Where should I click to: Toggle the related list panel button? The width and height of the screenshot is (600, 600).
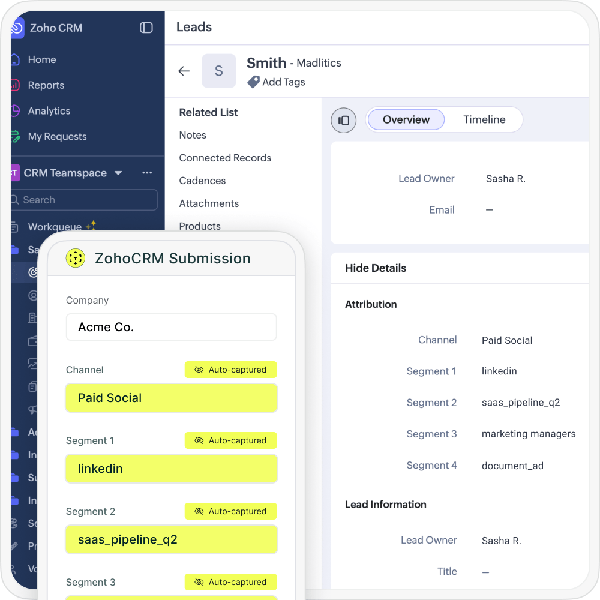[x=344, y=121]
